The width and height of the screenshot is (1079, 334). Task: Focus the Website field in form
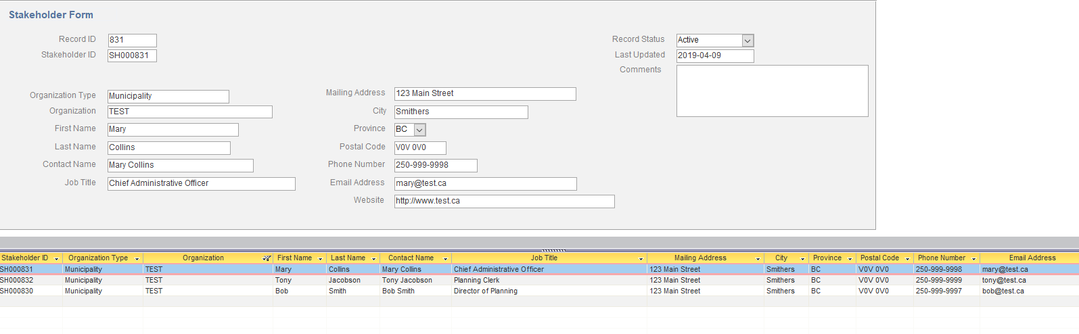coord(504,201)
